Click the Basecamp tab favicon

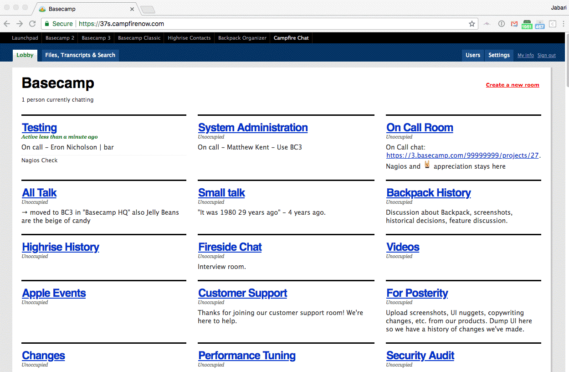tap(42, 9)
